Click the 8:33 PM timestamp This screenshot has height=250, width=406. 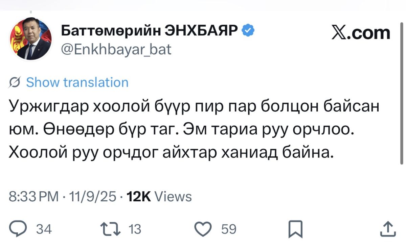[x=33, y=196]
